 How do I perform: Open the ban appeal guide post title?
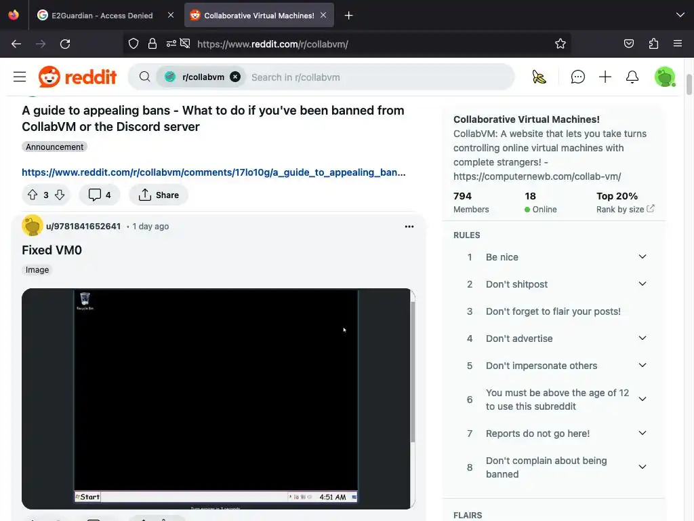213,118
